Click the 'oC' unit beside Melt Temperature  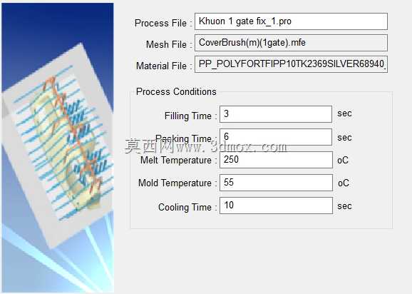point(343,160)
